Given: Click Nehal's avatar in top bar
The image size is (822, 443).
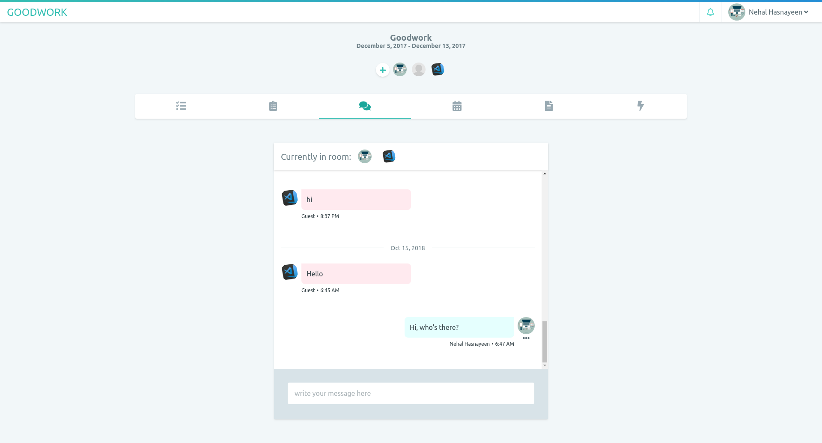Looking at the screenshot, I should click(737, 12).
